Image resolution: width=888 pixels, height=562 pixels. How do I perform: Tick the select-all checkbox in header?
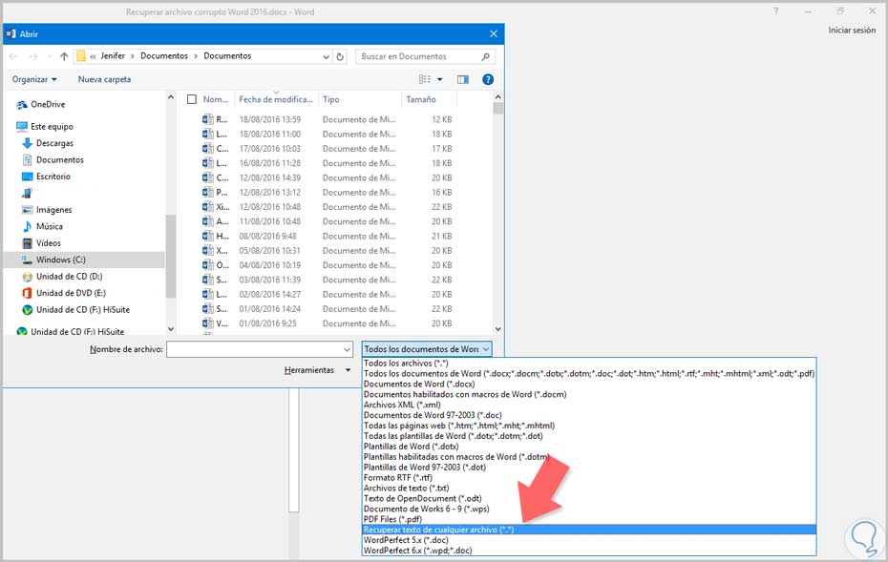pos(192,99)
